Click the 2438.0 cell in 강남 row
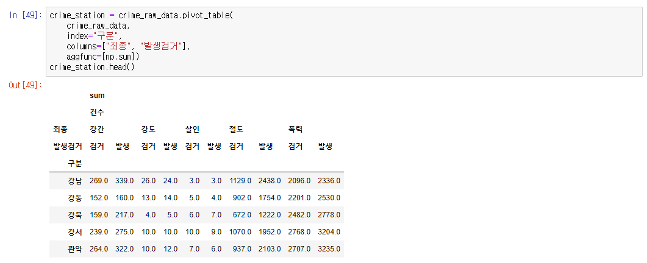The image size is (647, 263). pos(270,181)
